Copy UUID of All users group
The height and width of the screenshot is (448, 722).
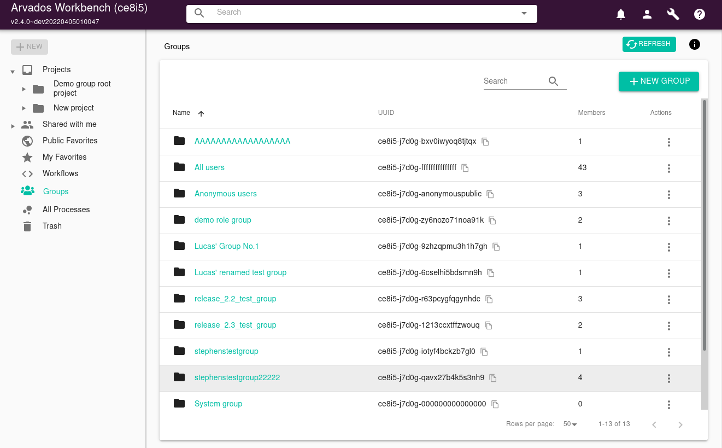click(x=465, y=168)
